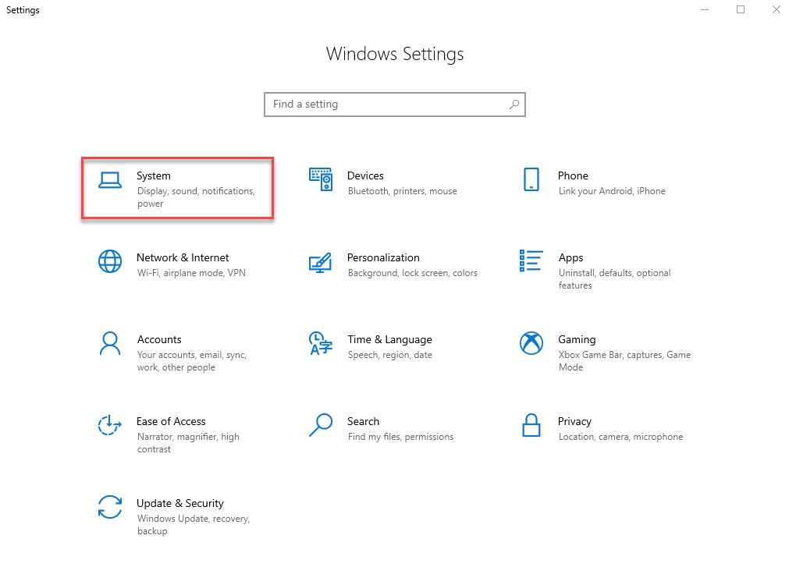Select the Personalization heading text
Image resolution: width=789 pixels, height=567 pixels.
pos(383,257)
